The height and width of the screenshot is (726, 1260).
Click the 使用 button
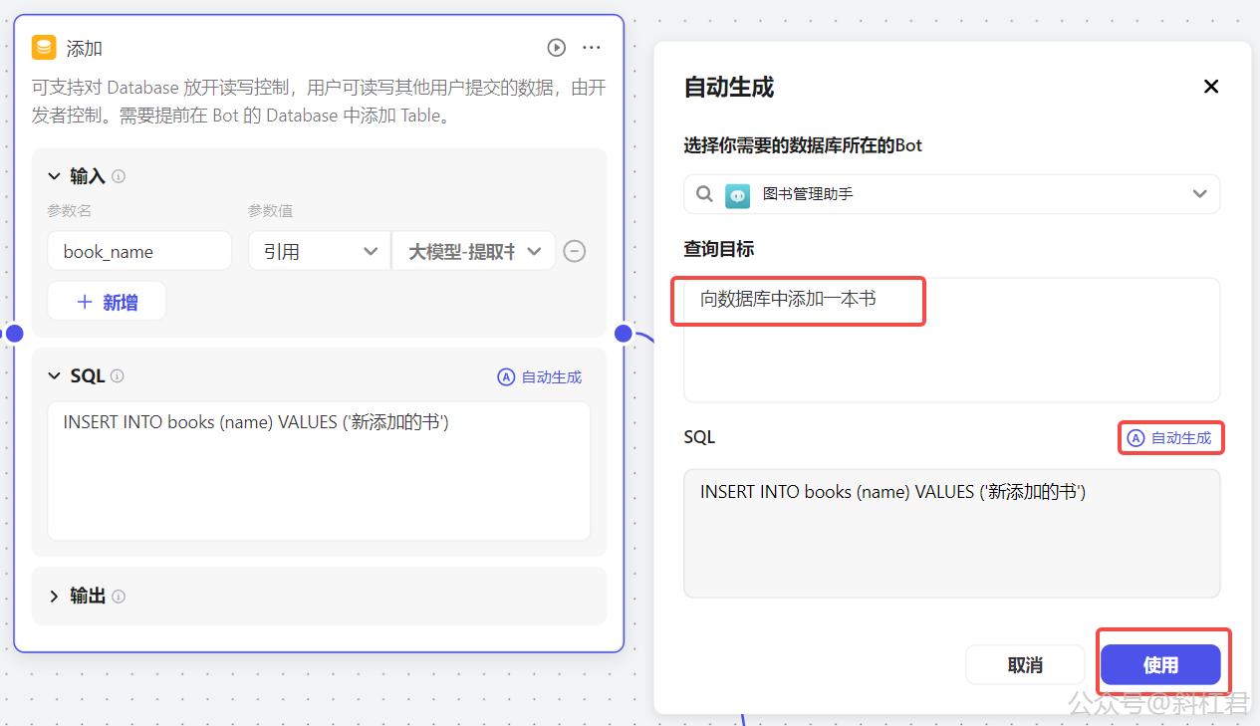click(1160, 665)
